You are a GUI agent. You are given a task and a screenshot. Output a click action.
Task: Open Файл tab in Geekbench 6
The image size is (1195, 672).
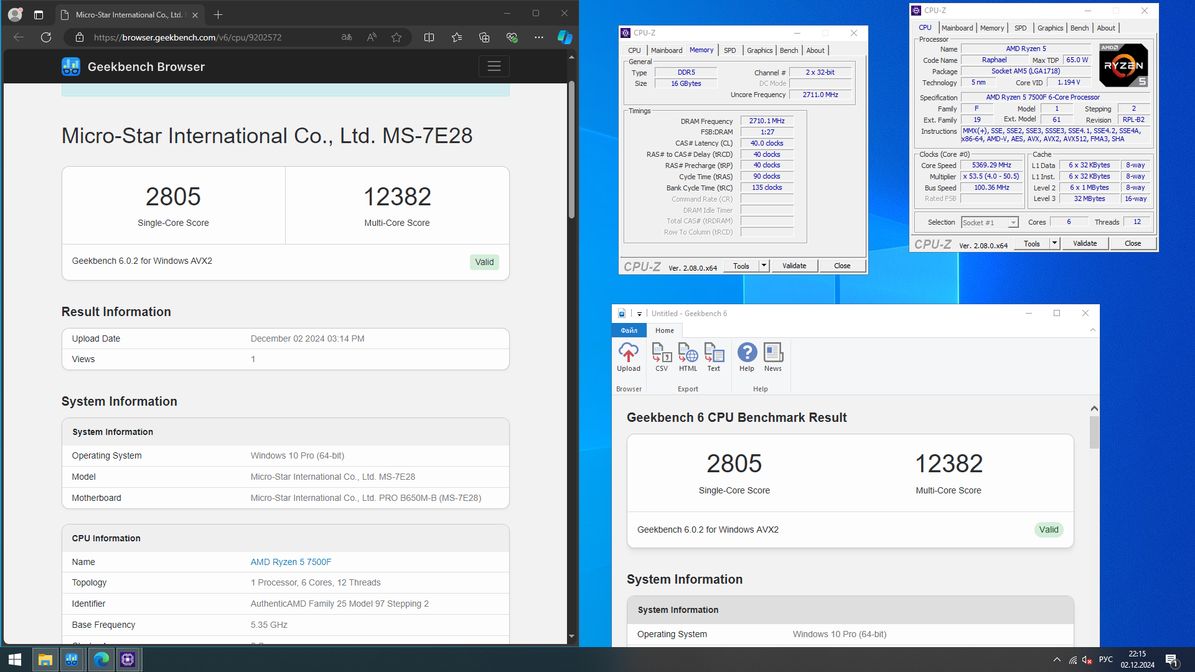(x=629, y=330)
